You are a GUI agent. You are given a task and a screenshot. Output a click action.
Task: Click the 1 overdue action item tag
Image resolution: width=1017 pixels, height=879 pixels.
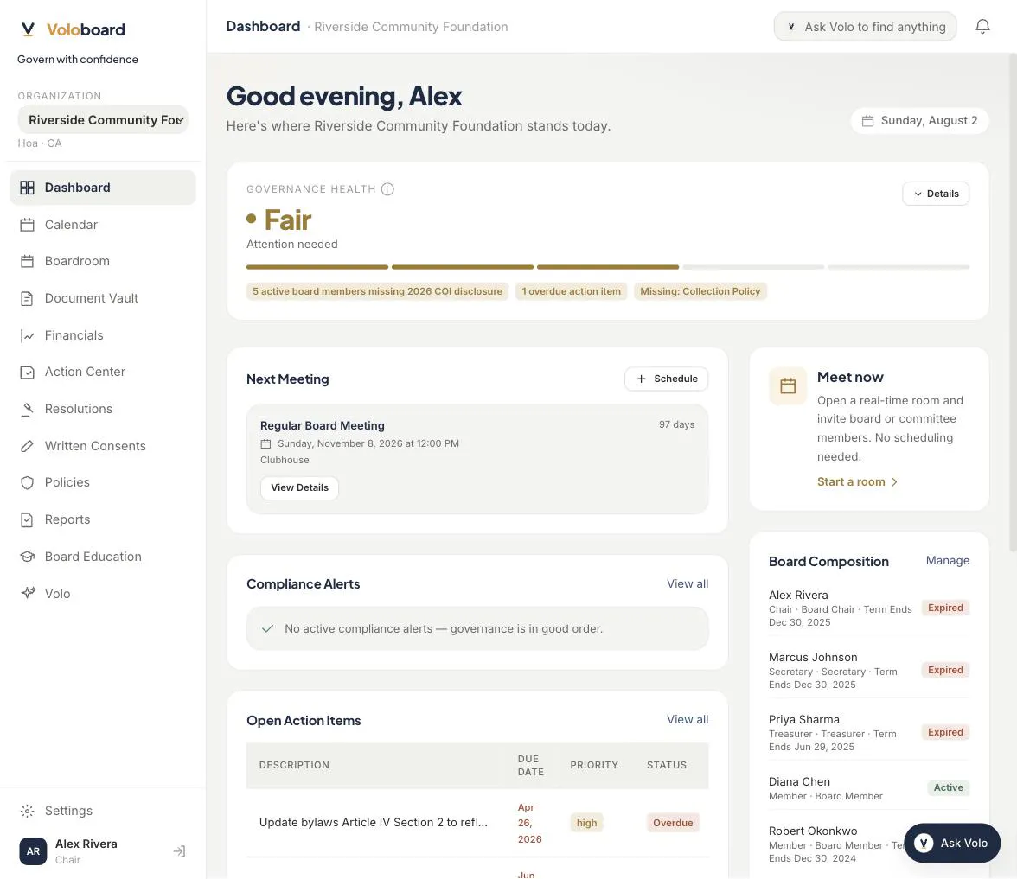click(571, 292)
